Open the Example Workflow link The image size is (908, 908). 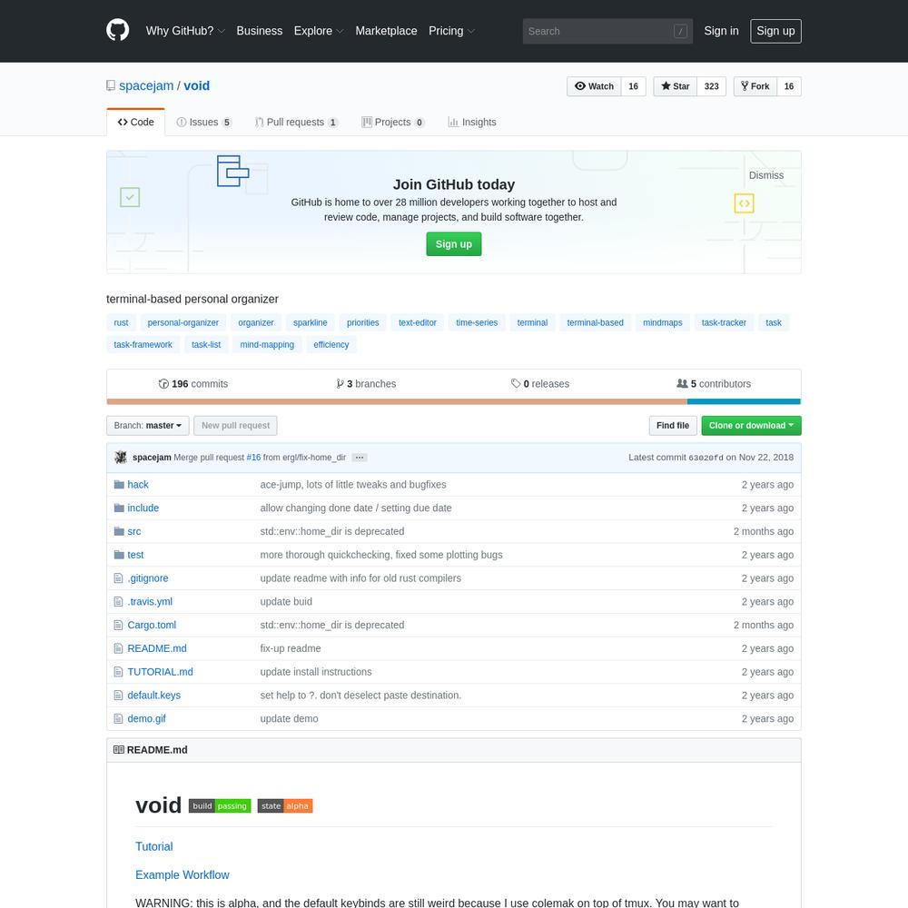tap(183, 875)
